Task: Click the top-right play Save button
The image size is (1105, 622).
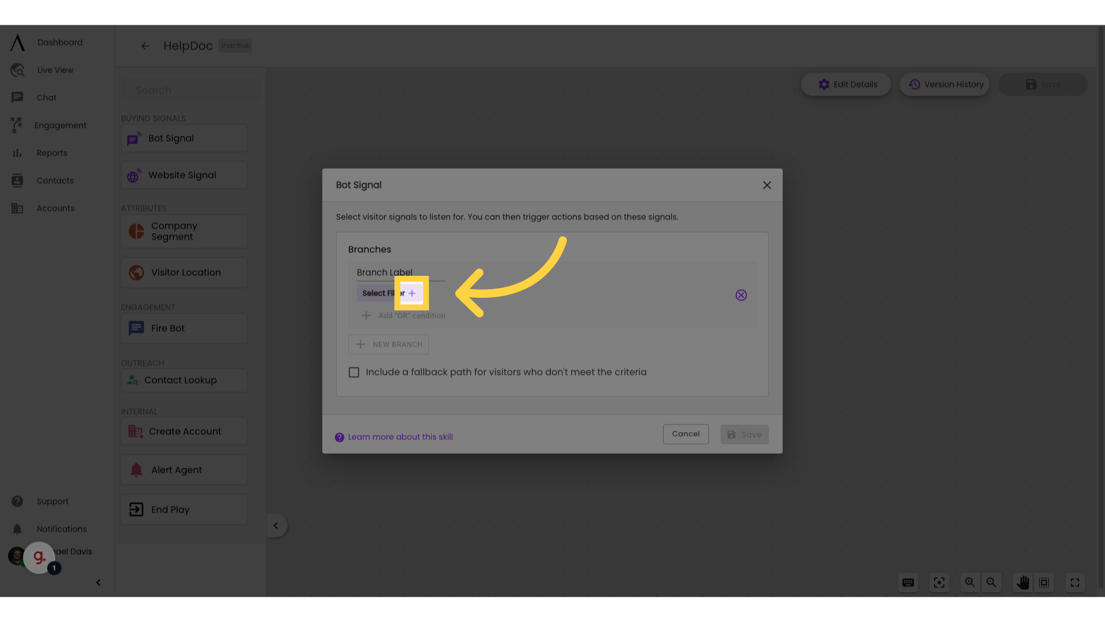Action: tap(1042, 84)
